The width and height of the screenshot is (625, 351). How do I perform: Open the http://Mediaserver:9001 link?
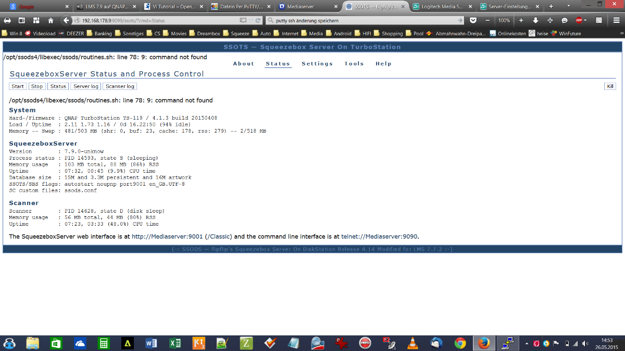tap(167, 237)
